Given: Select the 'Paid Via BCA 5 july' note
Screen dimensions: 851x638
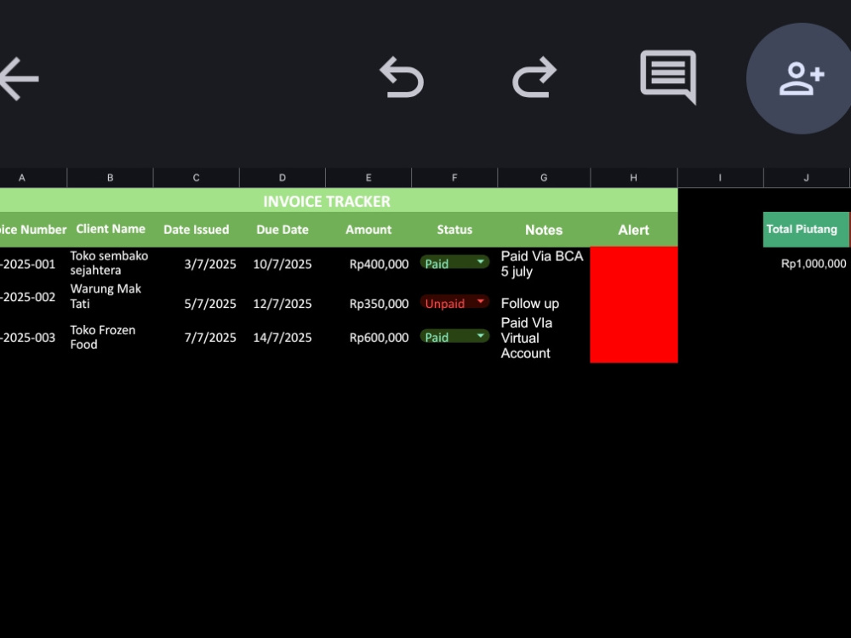Looking at the screenshot, I should (x=544, y=264).
